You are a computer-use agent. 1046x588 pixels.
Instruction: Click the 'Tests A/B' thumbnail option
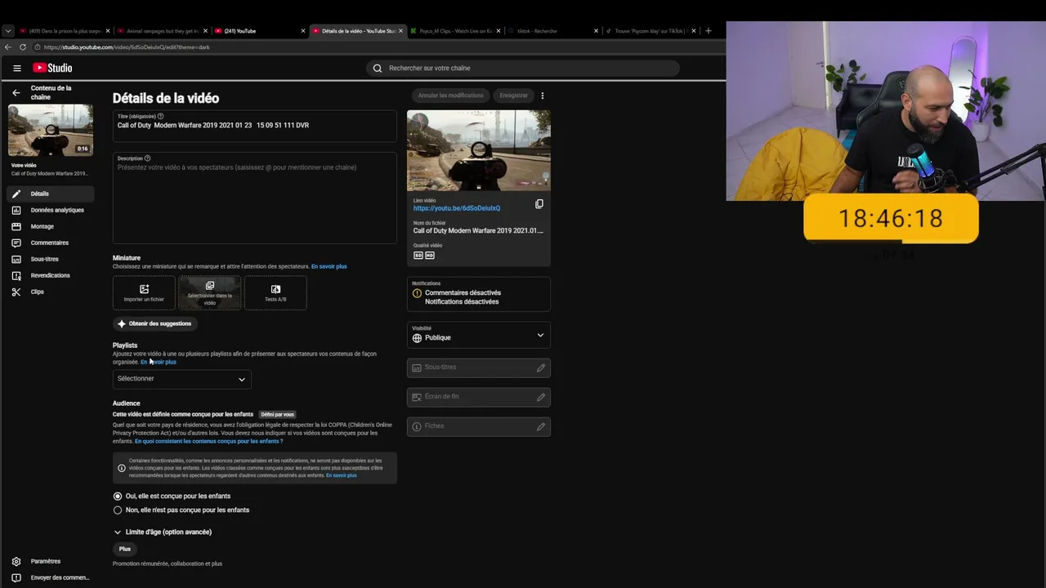[275, 293]
